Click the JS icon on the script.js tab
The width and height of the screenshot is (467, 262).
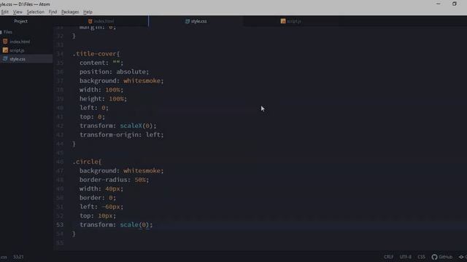(x=283, y=21)
